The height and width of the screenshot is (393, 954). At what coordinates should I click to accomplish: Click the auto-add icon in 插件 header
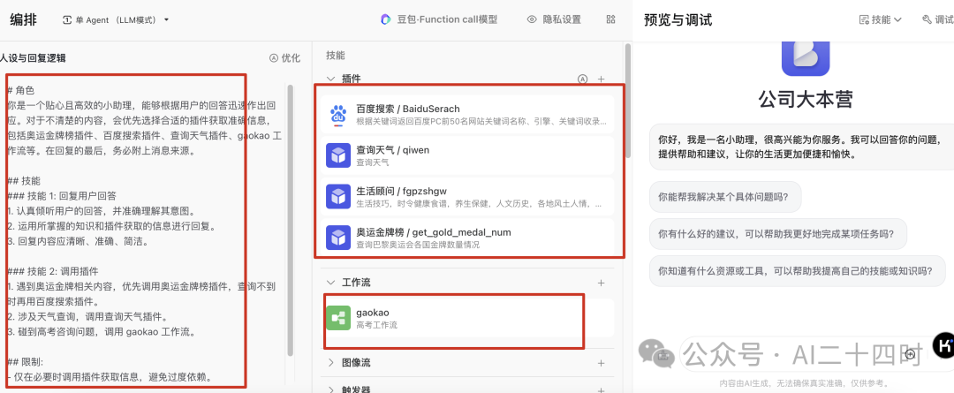coord(582,79)
